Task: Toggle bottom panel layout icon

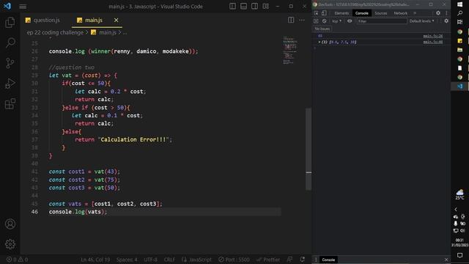Action: point(243,7)
